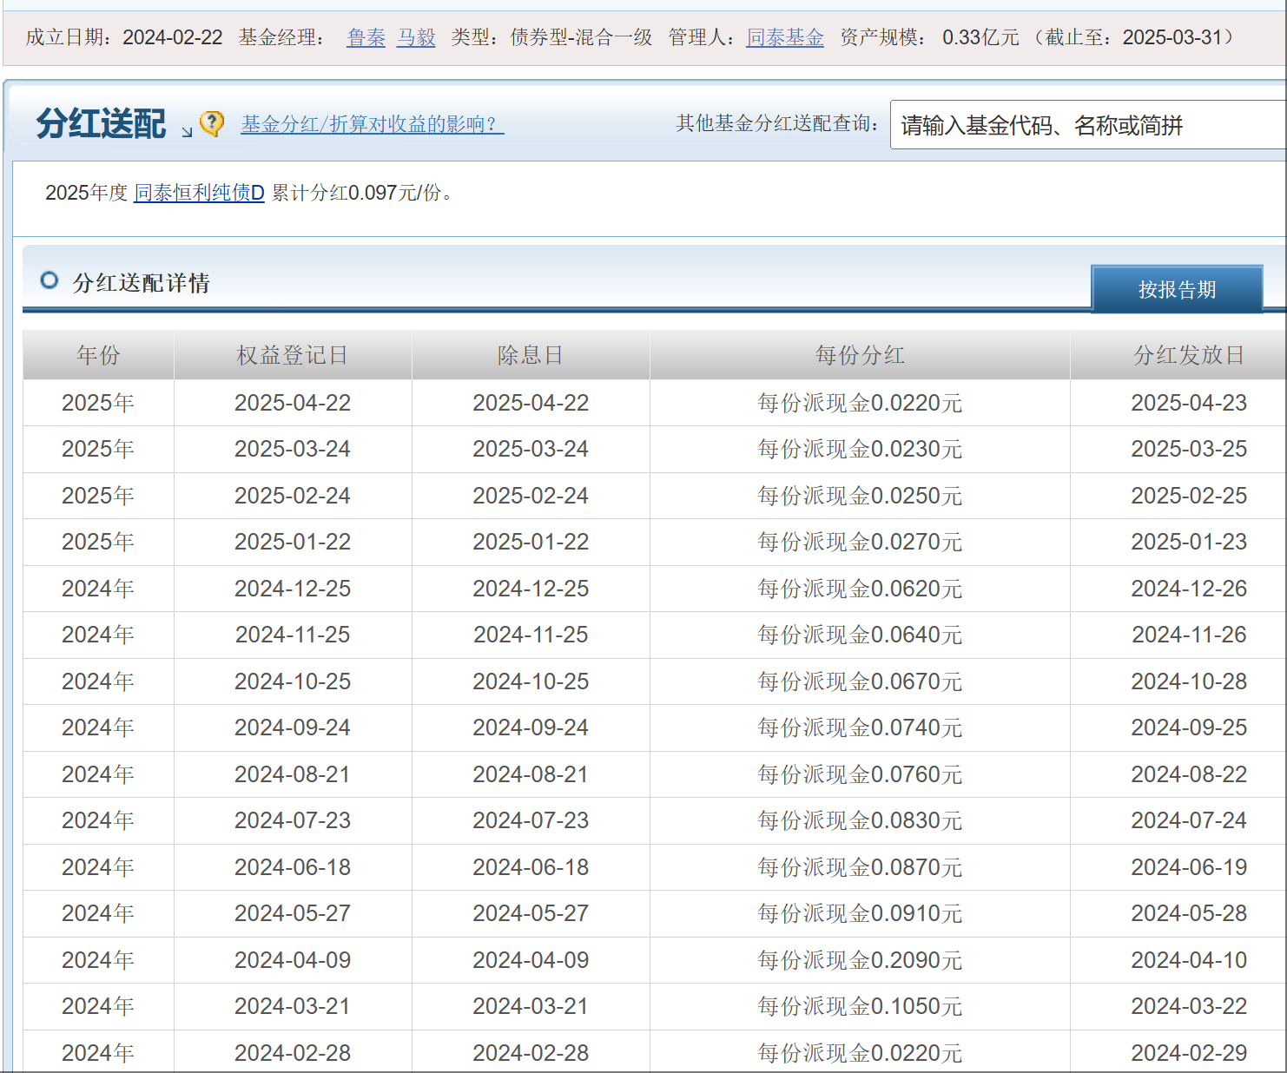Select 权益登记日 cell 2024-09-24
This screenshot has width=1287, height=1073.
293,727
